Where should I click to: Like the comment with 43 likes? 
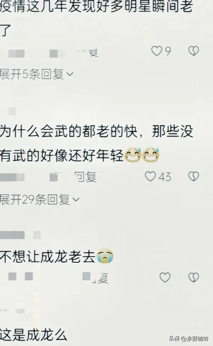click(150, 176)
